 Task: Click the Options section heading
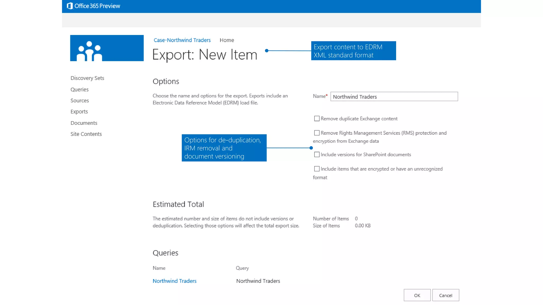[x=166, y=81]
